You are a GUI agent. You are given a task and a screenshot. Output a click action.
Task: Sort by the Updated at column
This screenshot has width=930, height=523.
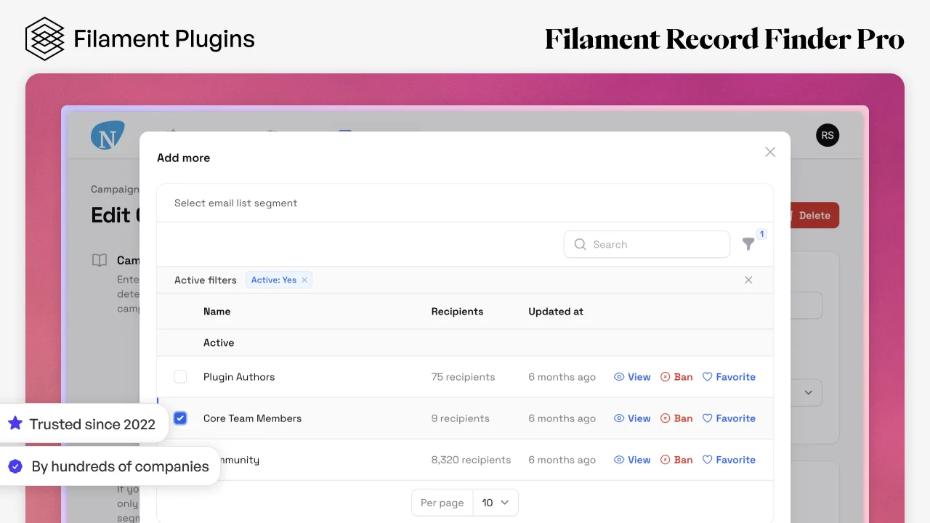[x=556, y=312]
